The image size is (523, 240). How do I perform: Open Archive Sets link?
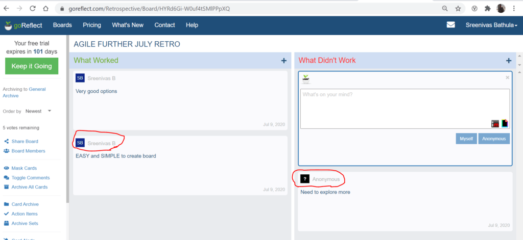(25, 223)
